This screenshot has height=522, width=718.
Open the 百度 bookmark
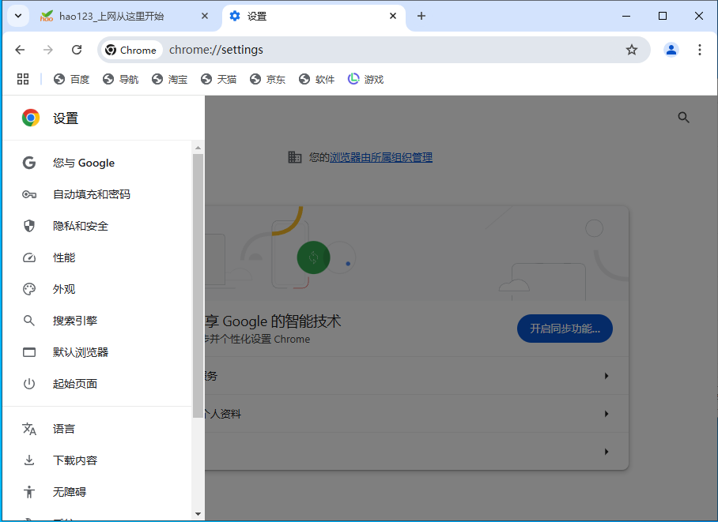71,79
